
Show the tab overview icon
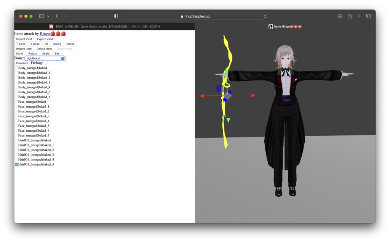pyautogui.click(x=369, y=16)
